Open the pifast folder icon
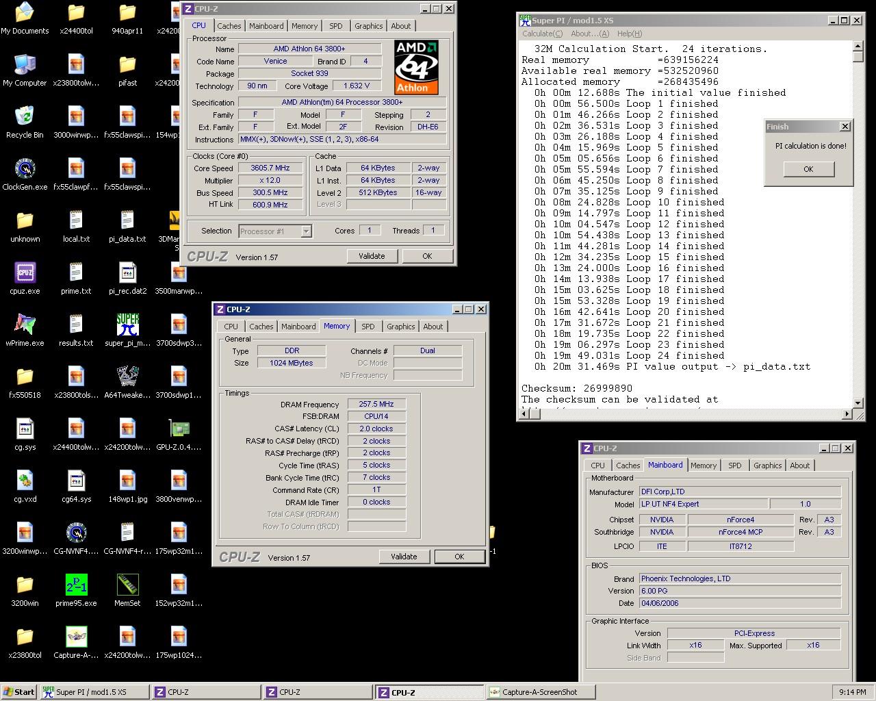The width and height of the screenshot is (876, 701). click(127, 71)
